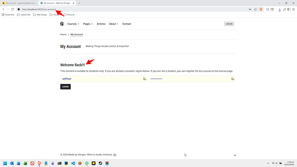This screenshot has width=297, height=167.
Task: Open the Brave wallet icon
Action: tap(272, 9)
